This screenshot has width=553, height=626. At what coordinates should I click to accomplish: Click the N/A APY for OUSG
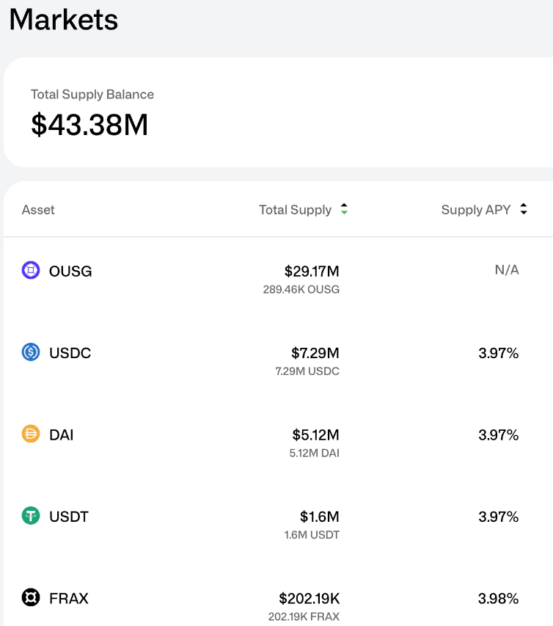click(506, 270)
